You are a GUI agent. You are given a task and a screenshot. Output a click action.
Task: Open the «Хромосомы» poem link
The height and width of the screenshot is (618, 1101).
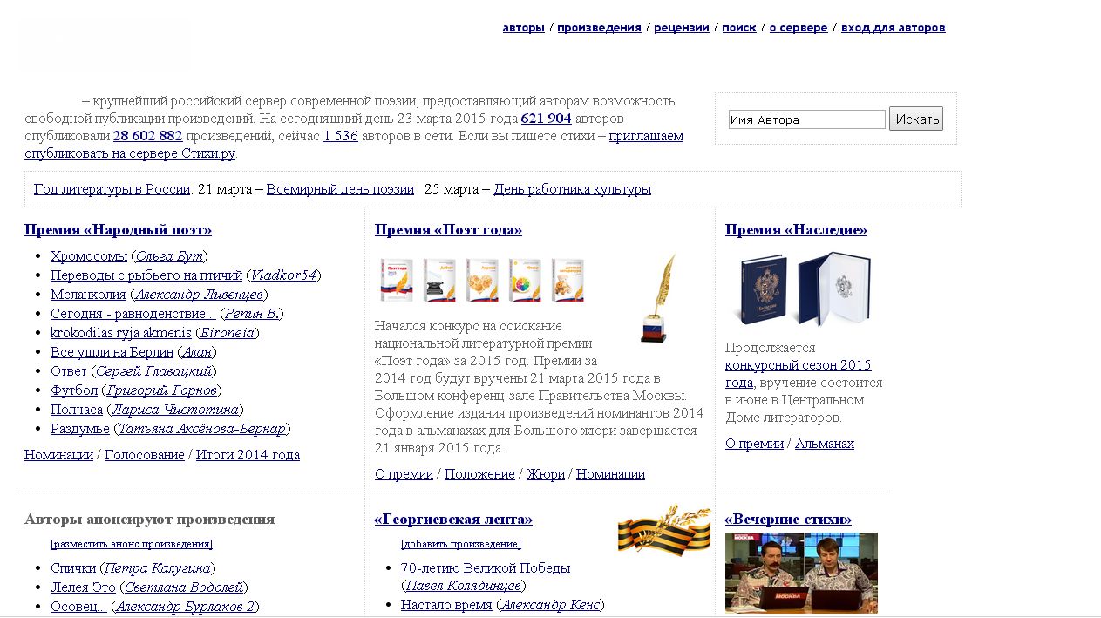tap(89, 256)
